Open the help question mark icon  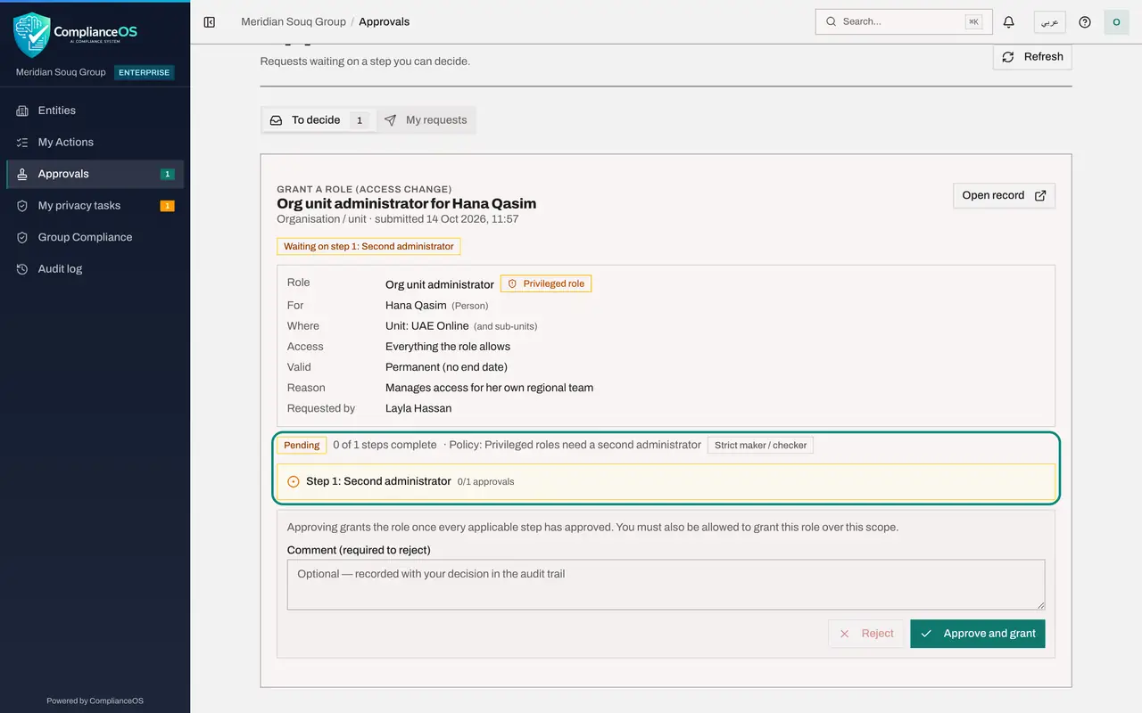(x=1085, y=21)
